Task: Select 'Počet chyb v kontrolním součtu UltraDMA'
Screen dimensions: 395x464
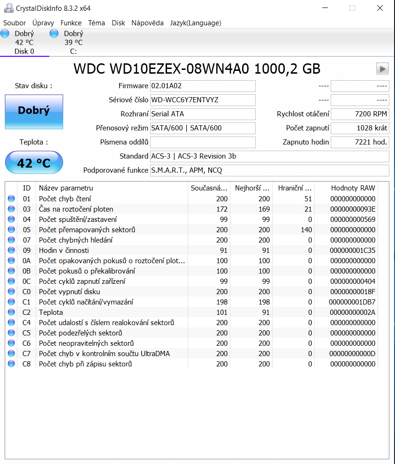Action: click(105, 354)
